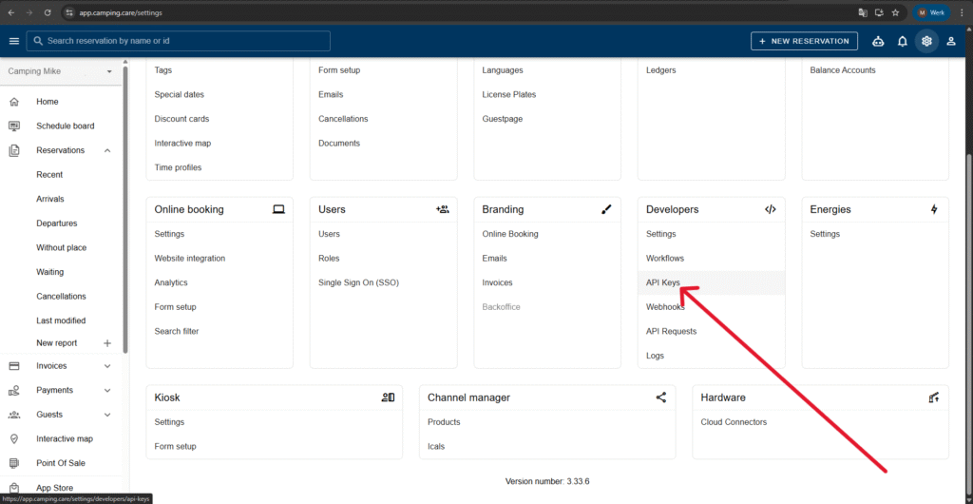Click the reservation search input field
Viewport: 973px width, 504px height.
click(181, 41)
